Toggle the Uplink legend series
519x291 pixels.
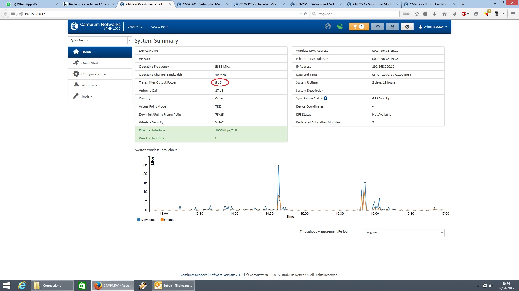click(x=167, y=220)
